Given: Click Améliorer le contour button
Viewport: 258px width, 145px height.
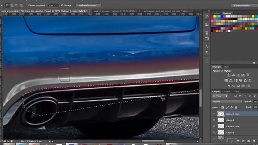Looking at the screenshot, I should pos(88,5).
